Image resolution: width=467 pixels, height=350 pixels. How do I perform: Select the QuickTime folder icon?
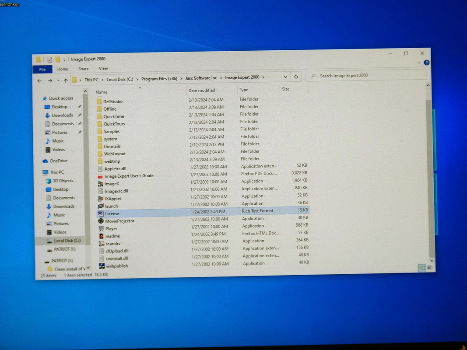coord(99,116)
